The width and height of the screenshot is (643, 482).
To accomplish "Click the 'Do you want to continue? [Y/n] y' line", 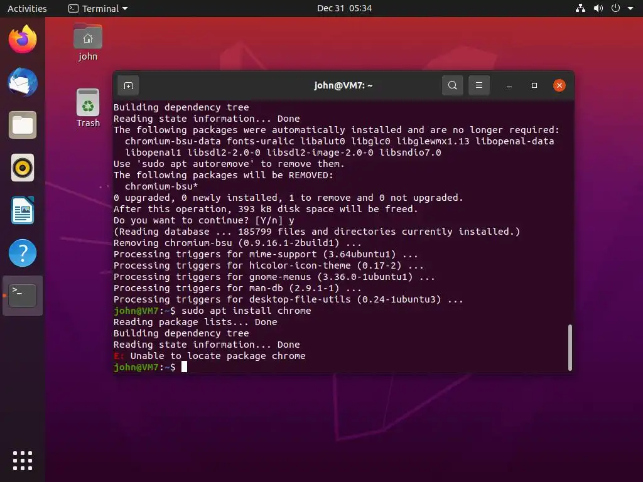I will click(x=204, y=220).
